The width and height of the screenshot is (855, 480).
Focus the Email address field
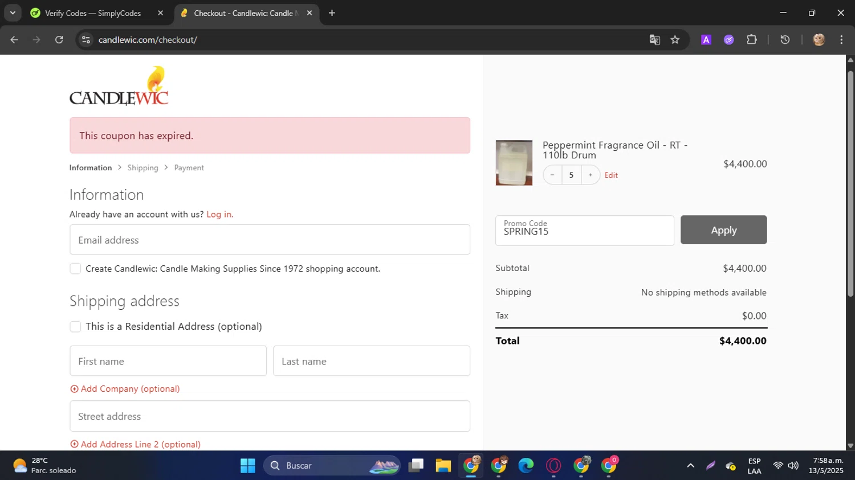[270, 240]
